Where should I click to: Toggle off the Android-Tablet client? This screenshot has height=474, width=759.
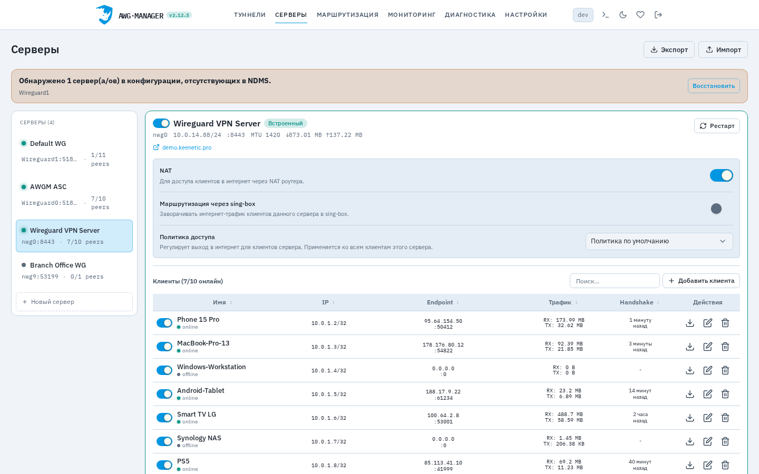164,394
